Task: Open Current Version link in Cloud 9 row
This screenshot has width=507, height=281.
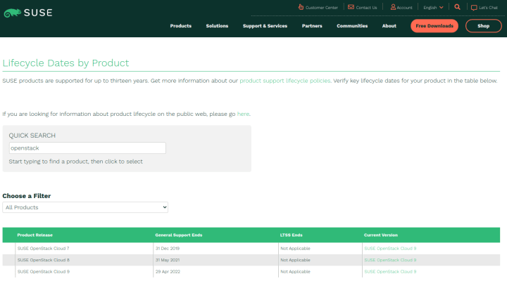Action: (x=390, y=272)
